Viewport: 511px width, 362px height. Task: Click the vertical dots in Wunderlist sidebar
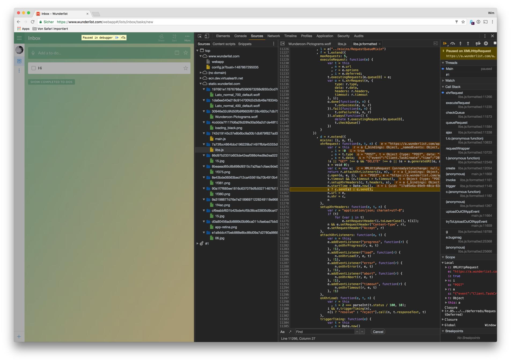pos(19,71)
